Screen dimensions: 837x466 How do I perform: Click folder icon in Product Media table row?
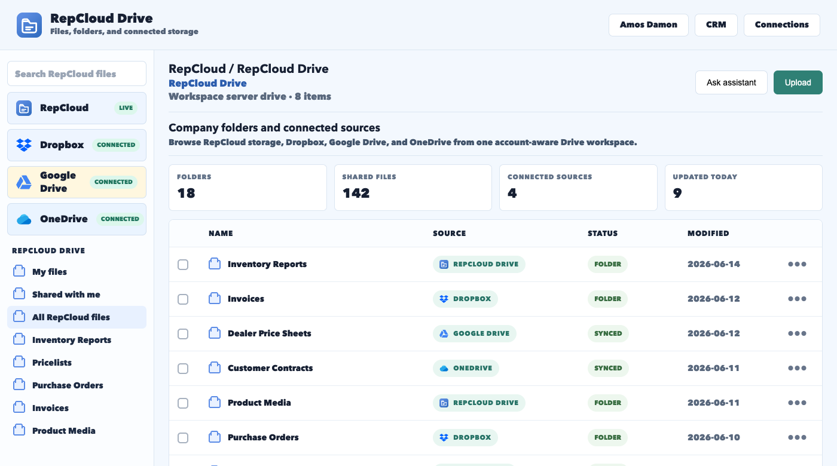click(215, 403)
